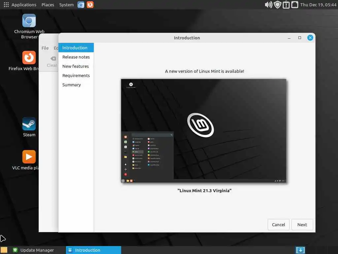The width and height of the screenshot is (338, 254).
Task: Open Chromium Web Browser desktop icon
Action: coord(29,21)
